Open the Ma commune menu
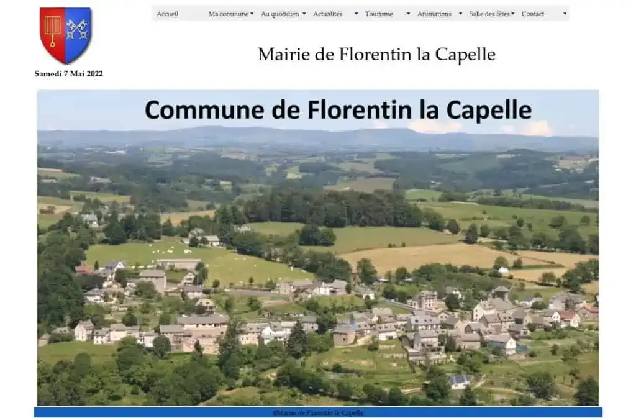Viewport: 636px width, 418px height. (x=228, y=12)
